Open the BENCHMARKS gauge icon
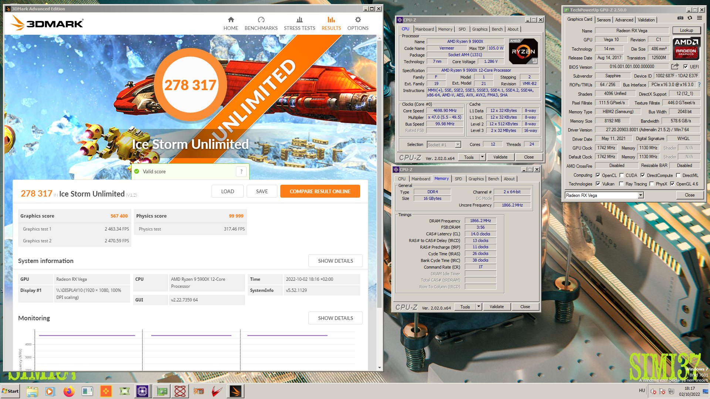The height and width of the screenshot is (399, 710). [x=261, y=20]
